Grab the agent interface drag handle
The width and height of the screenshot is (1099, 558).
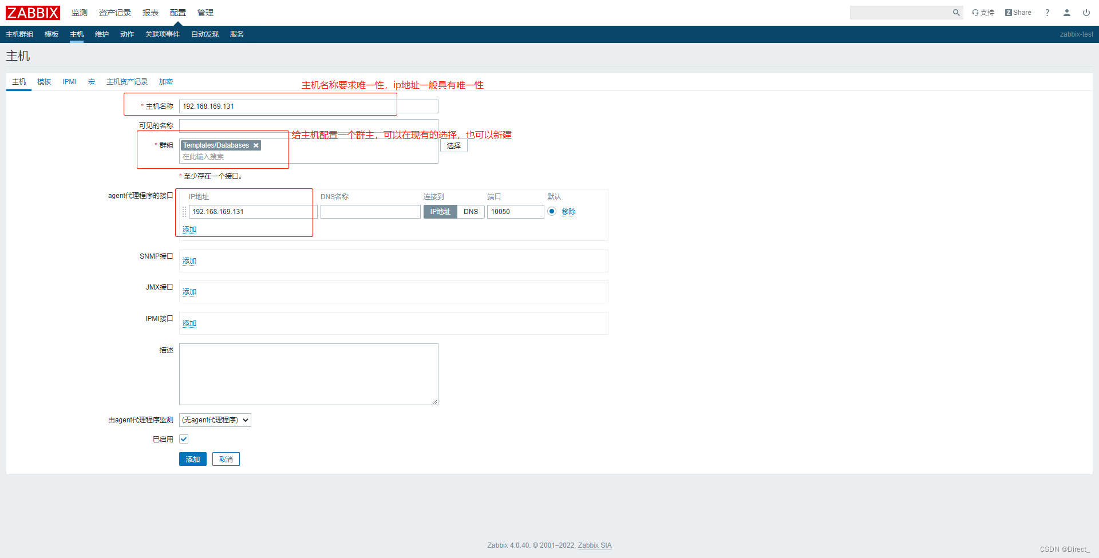[184, 212]
